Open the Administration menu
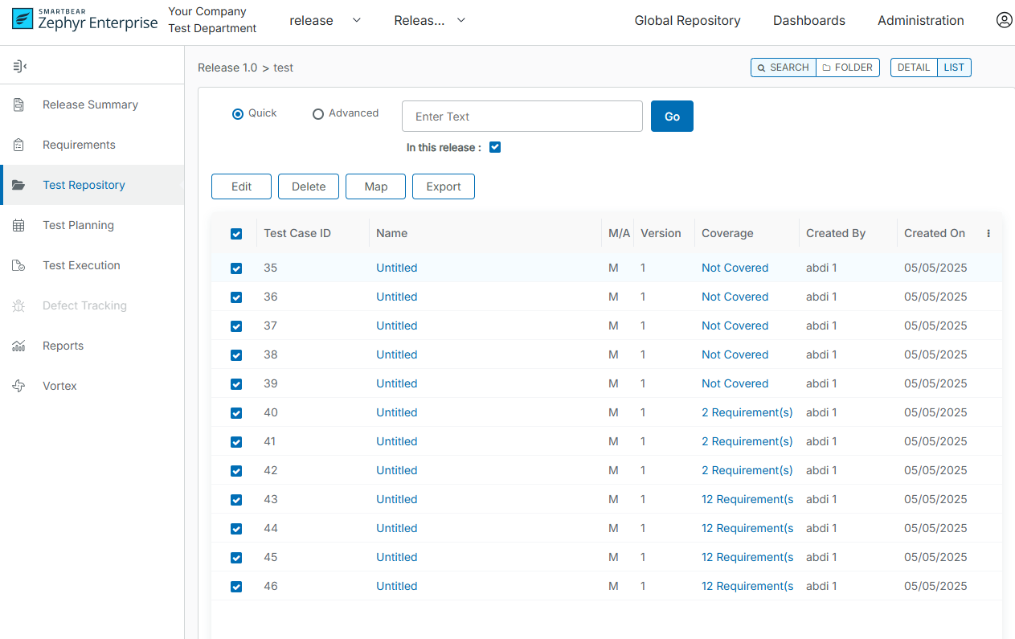1015x639 pixels. click(x=920, y=21)
